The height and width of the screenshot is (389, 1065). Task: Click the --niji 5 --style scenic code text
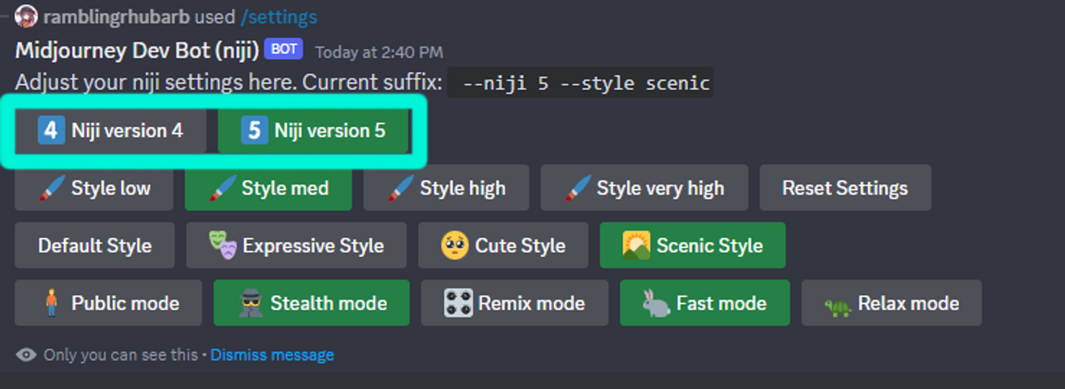coord(581,83)
